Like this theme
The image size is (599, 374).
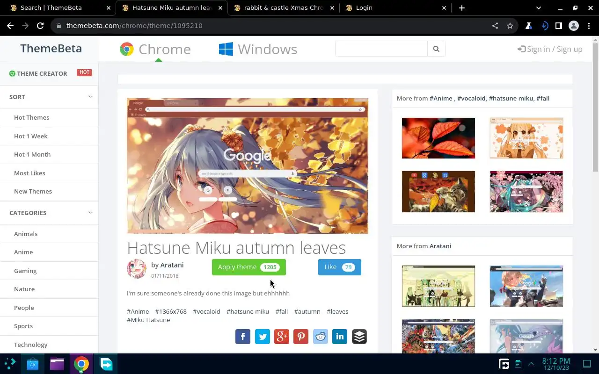[340, 267]
